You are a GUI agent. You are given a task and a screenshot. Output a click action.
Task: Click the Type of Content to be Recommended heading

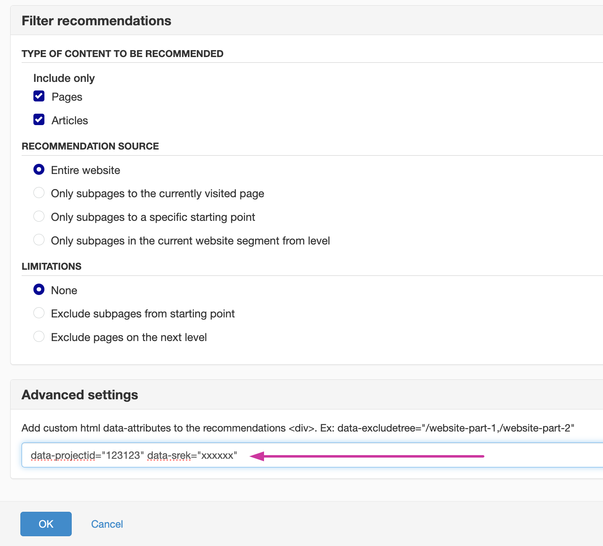123,54
